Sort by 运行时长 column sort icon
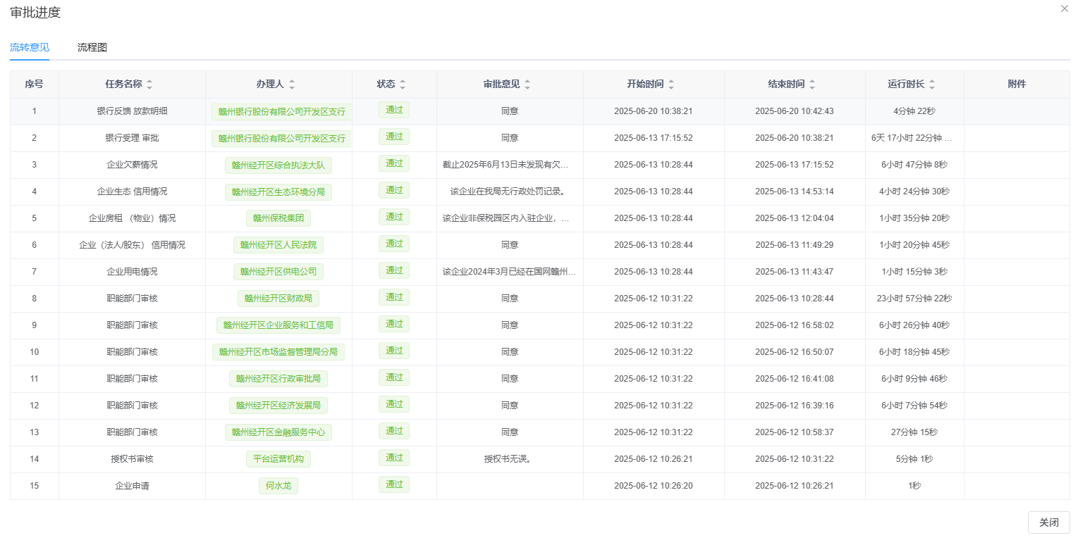Viewport: 1078px width, 545px height. coord(932,84)
